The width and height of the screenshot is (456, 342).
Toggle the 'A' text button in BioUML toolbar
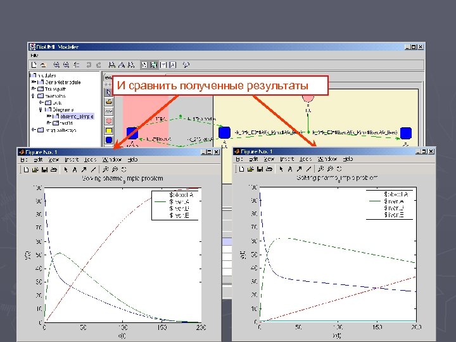click(x=173, y=65)
